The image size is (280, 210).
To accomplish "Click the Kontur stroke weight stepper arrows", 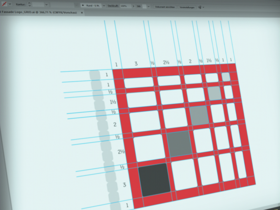I will tap(29, 5).
